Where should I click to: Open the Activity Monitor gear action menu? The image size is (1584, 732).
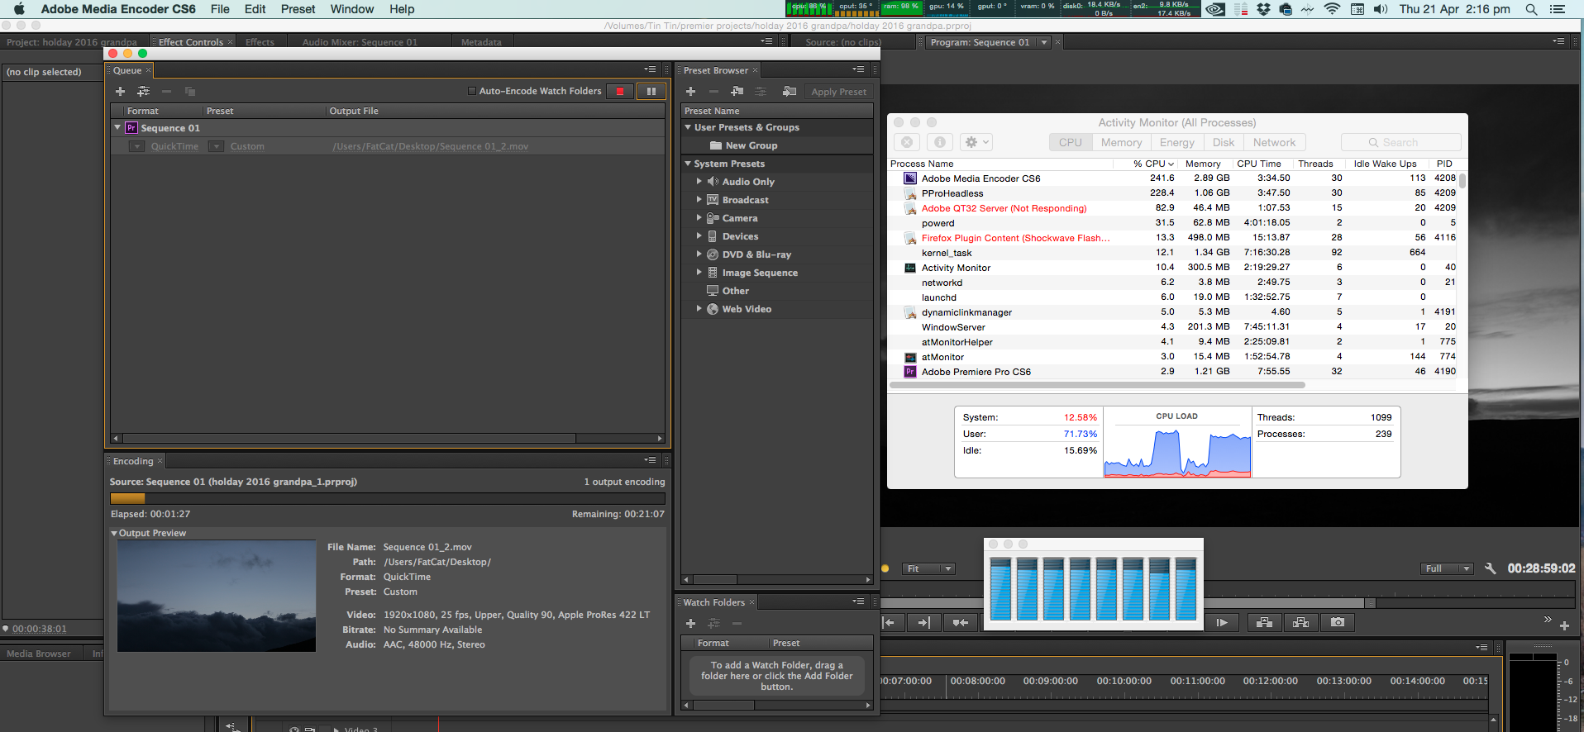976,142
